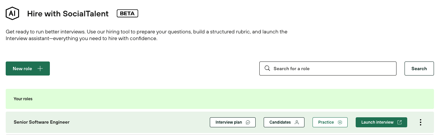
Task: Click the 'Your roles' section header
Action: (x=23, y=99)
